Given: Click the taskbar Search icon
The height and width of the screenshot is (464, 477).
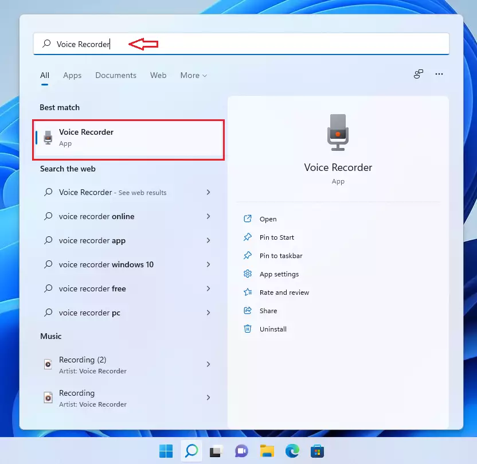Looking at the screenshot, I should point(191,451).
